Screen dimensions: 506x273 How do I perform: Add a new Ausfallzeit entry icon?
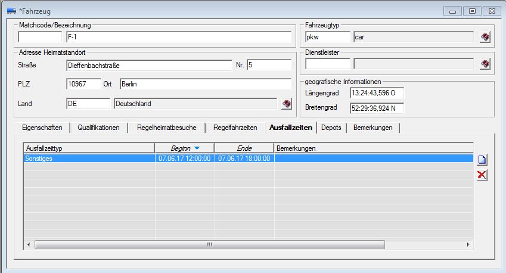point(482,160)
